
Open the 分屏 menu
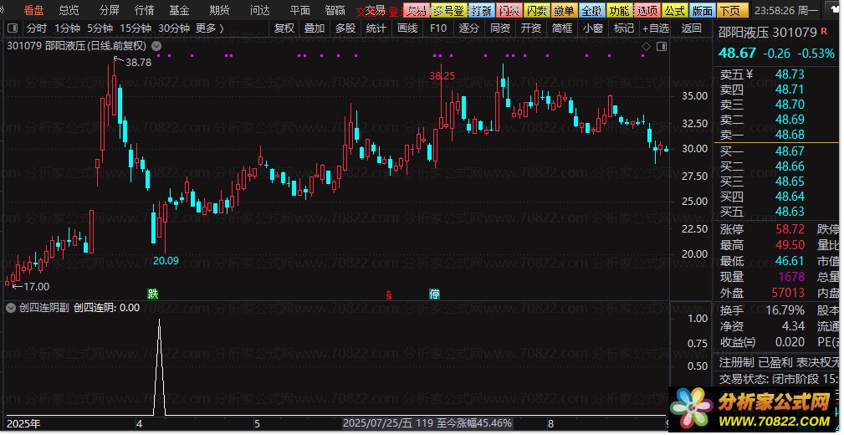[110, 10]
